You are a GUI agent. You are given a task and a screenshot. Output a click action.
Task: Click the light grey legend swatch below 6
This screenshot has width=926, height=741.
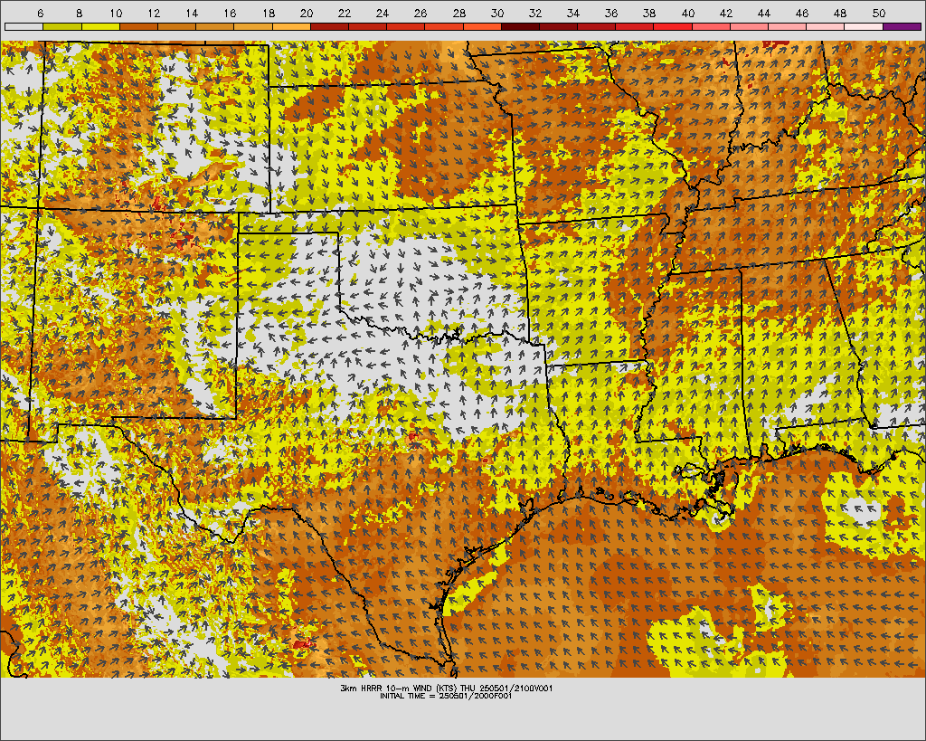24,26
